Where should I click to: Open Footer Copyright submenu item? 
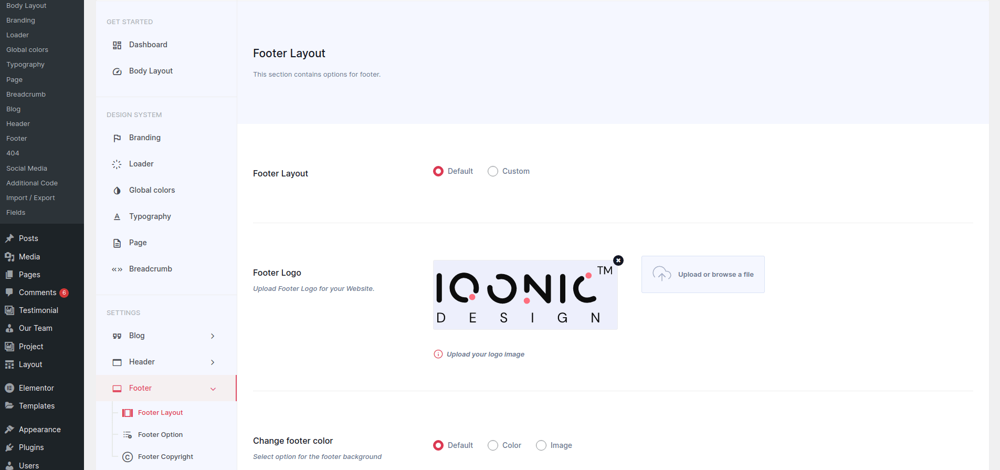(x=166, y=457)
